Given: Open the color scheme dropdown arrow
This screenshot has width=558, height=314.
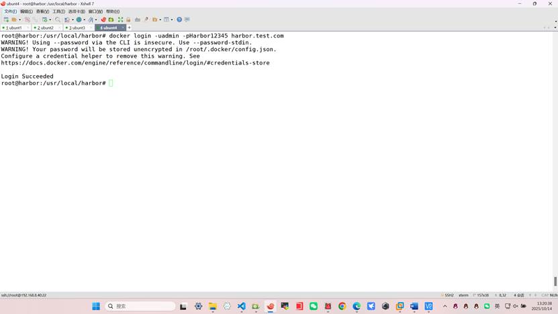Looking at the screenshot, I should (73, 19).
